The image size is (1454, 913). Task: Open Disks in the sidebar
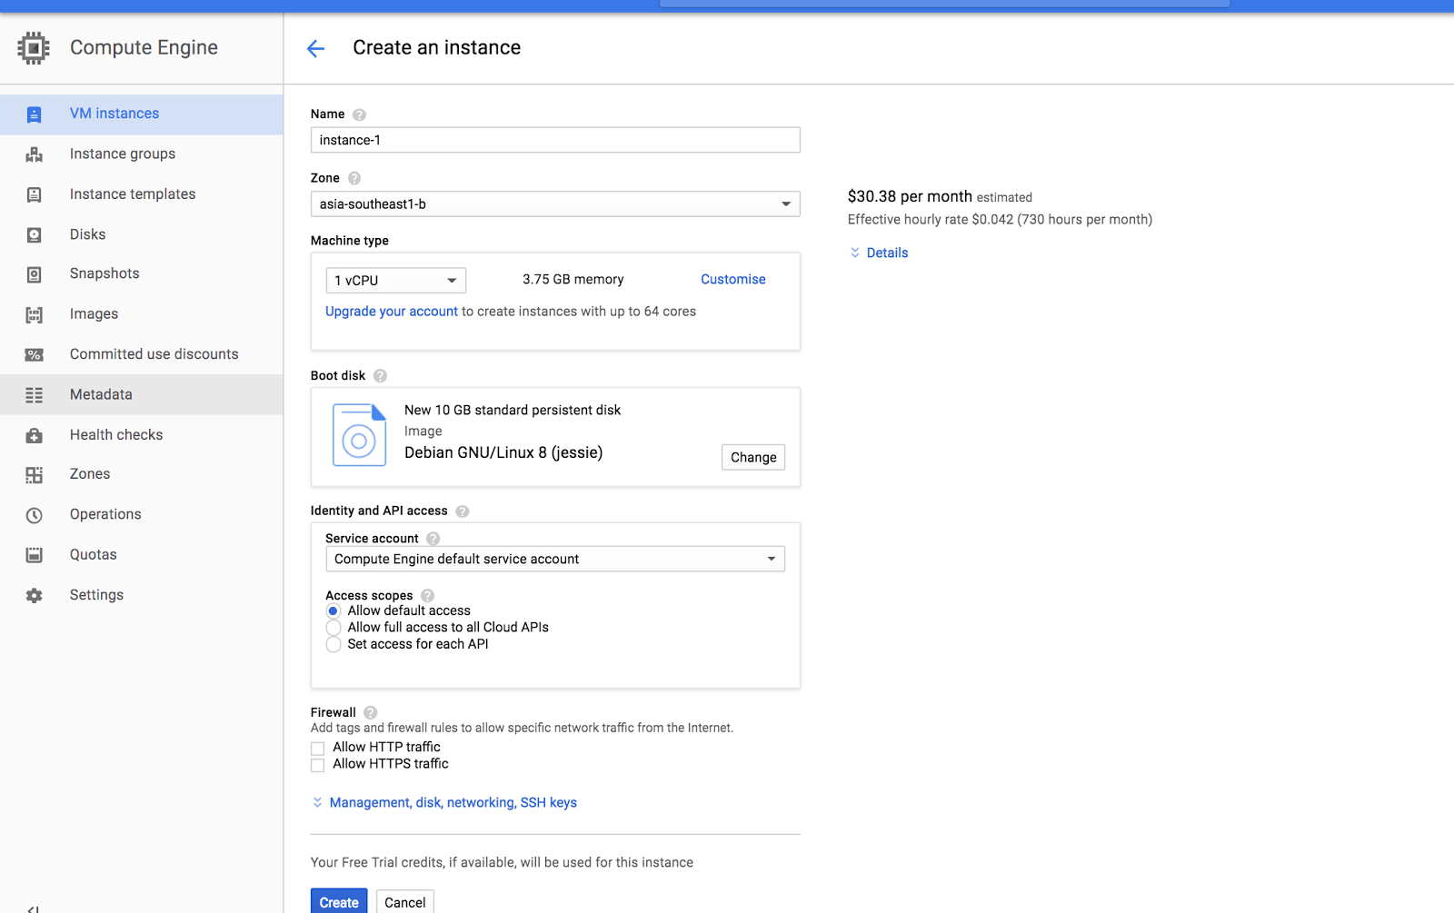click(x=142, y=234)
